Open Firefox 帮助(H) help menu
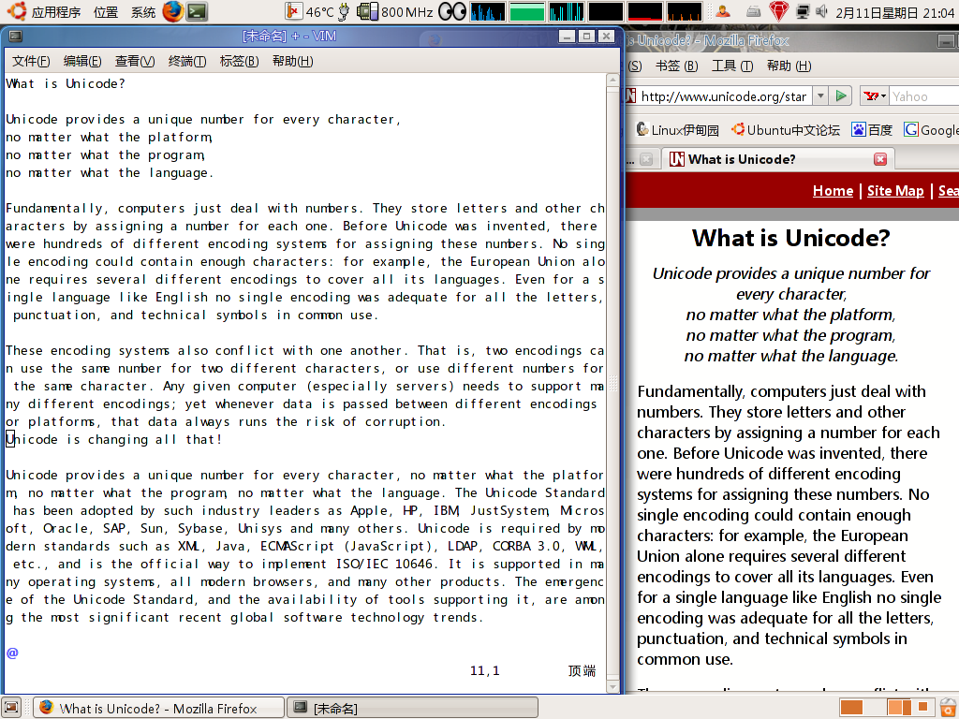This screenshot has width=959, height=719. [789, 66]
